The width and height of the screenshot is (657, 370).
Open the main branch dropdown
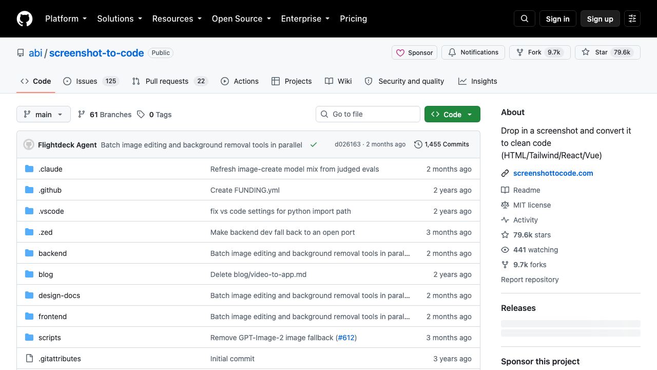43,114
